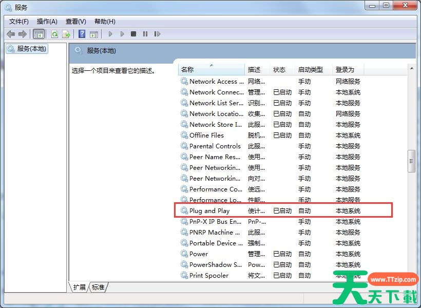Select the Offline Files service
This screenshot has height=308, width=421.
coord(271,136)
